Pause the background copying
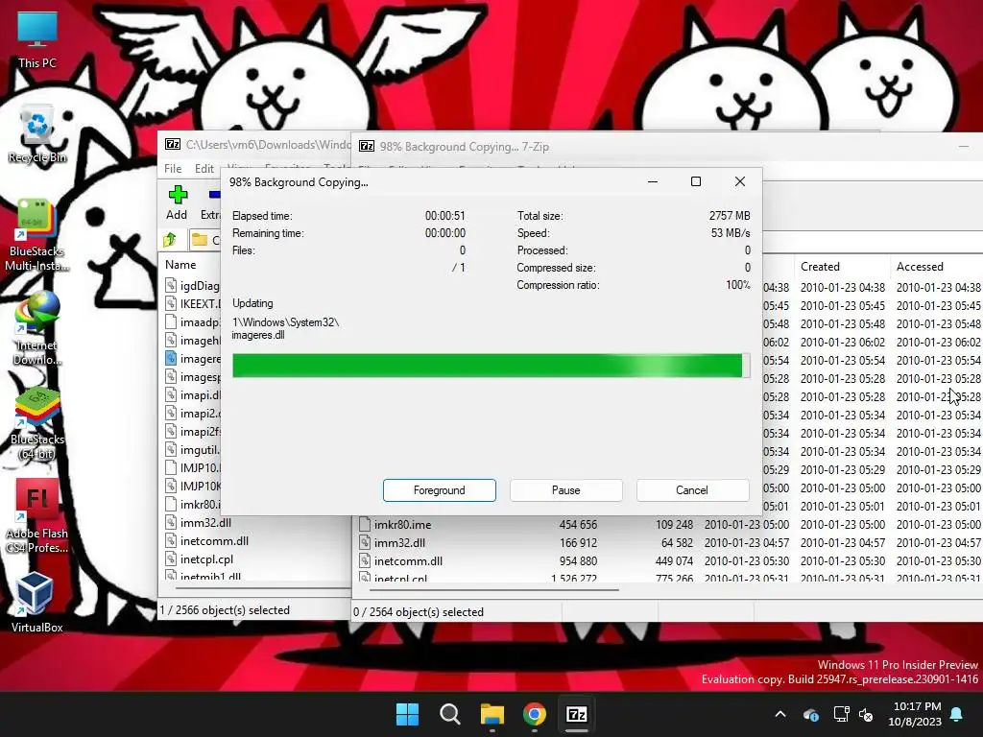Image resolution: width=983 pixels, height=737 pixels. pyautogui.click(x=566, y=490)
